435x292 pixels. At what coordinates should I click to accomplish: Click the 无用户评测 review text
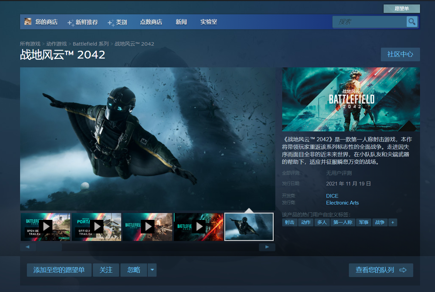[339, 173]
